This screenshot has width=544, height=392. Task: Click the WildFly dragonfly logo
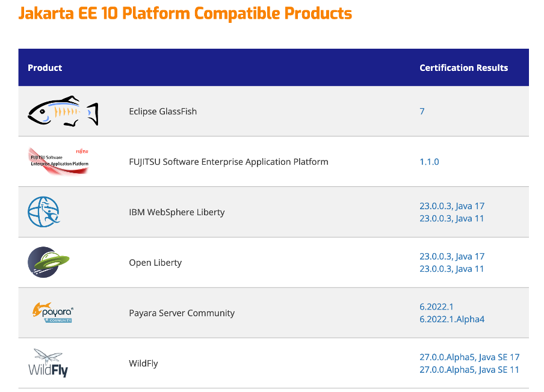(x=49, y=363)
